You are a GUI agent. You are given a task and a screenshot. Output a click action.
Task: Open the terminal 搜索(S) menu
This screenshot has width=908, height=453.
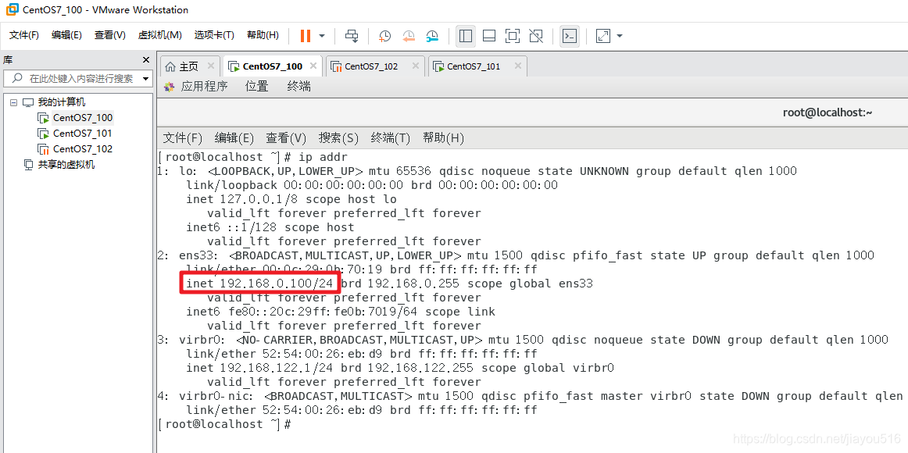click(339, 138)
